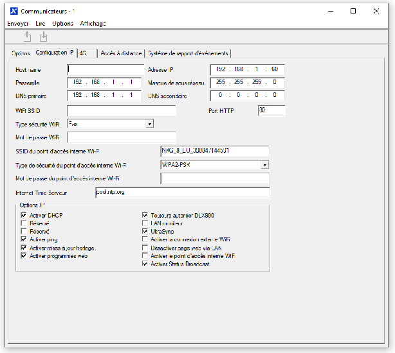Click the Host name input field
The width and height of the screenshot is (395, 353).
pyautogui.click(x=106, y=69)
